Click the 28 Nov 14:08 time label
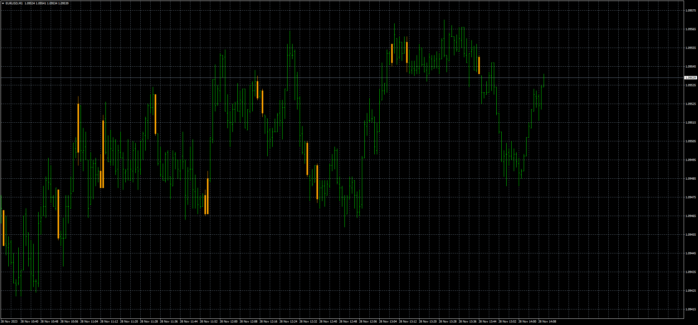This screenshot has width=698, height=325. tap(547, 322)
